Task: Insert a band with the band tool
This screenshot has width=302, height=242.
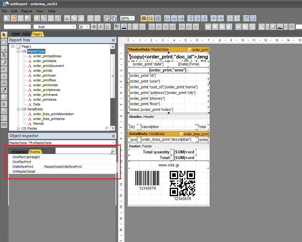Action: pos(4,69)
